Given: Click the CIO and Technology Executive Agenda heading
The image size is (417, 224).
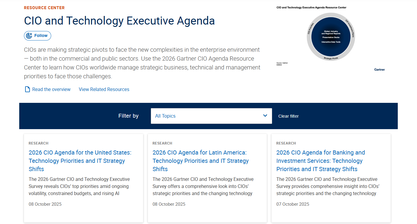Looking at the screenshot, I should [119, 21].
